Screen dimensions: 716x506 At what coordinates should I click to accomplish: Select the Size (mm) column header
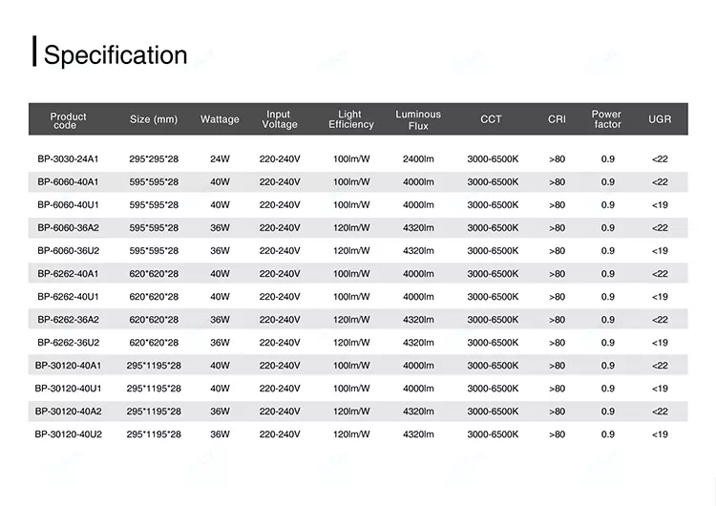[154, 120]
